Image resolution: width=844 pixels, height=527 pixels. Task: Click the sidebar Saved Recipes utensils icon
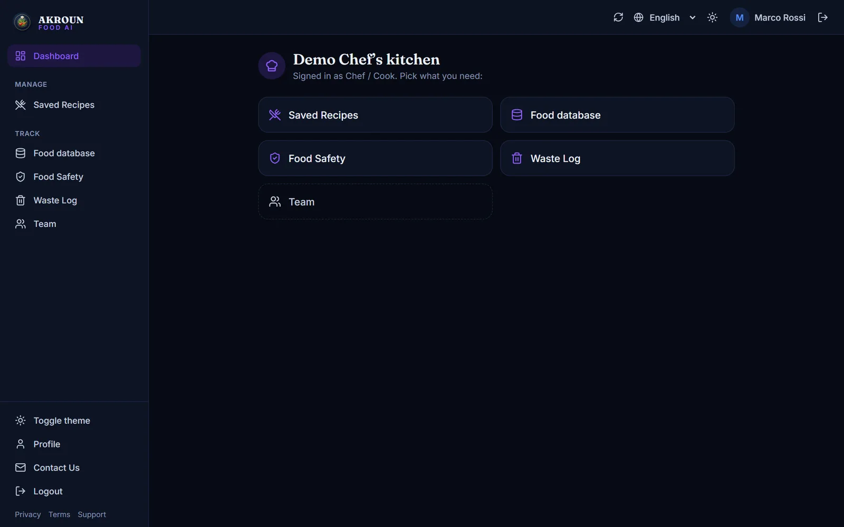point(21,105)
